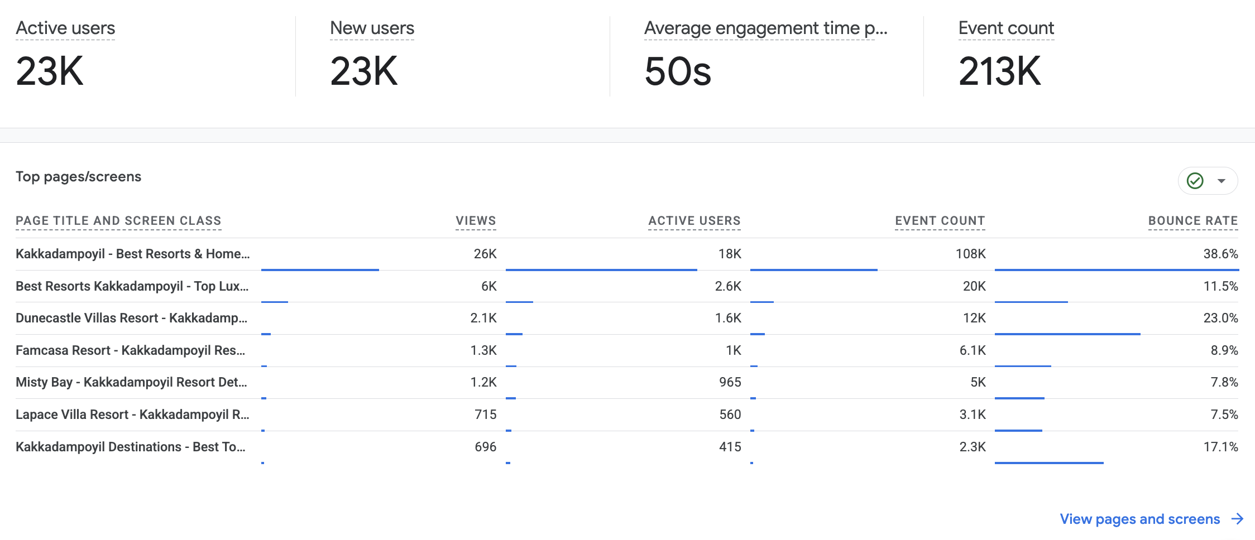Select the Active users metric card
The height and width of the screenshot is (540, 1255).
pyautogui.click(x=148, y=56)
